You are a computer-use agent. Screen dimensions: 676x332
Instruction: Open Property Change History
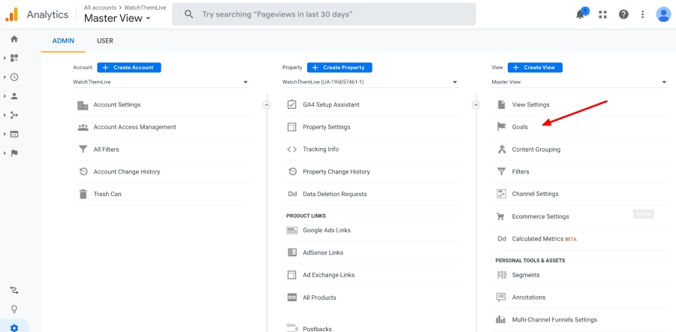point(371,171)
